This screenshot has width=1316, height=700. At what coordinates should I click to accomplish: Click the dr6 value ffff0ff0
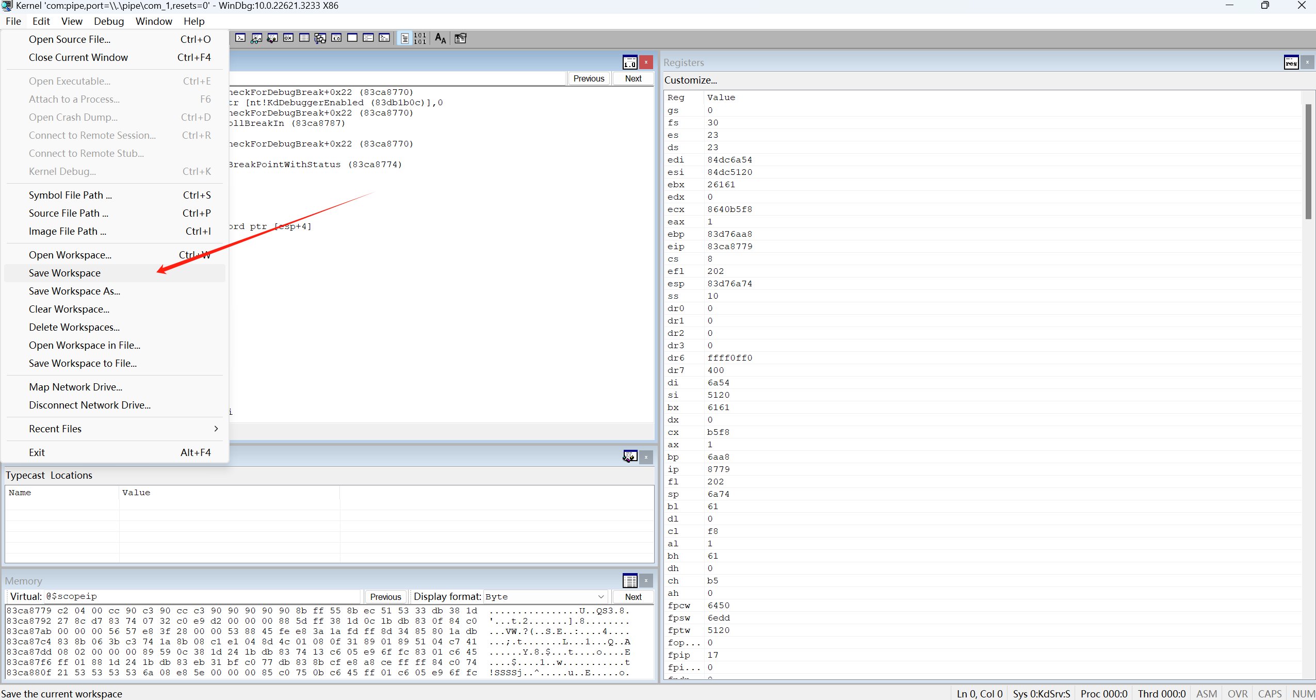click(x=729, y=358)
